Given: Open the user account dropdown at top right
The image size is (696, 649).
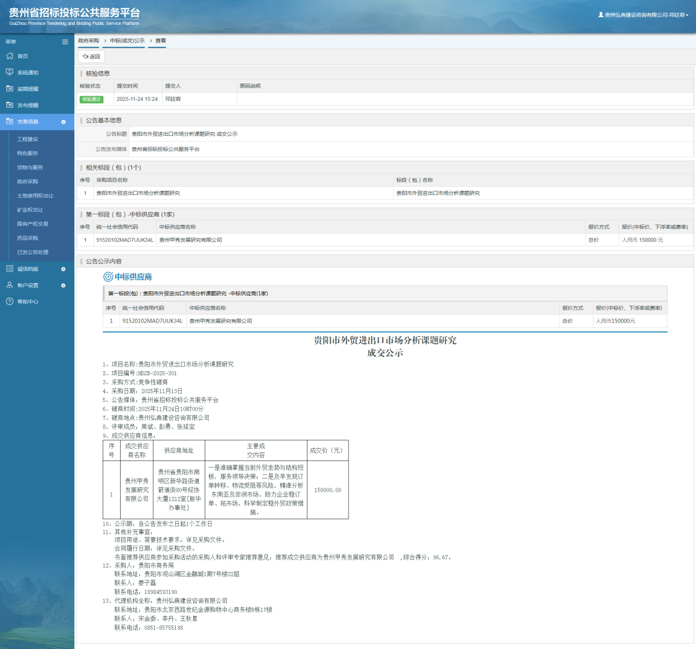Looking at the screenshot, I should (x=643, y=15).
